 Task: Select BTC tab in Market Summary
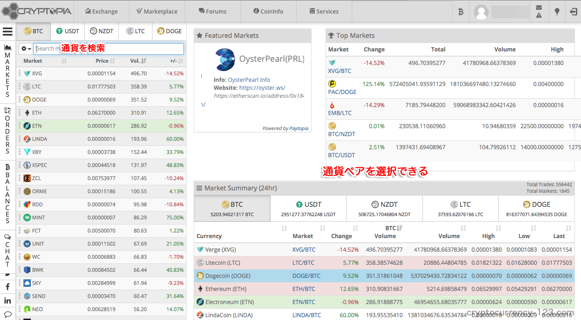tap(232, 209)
